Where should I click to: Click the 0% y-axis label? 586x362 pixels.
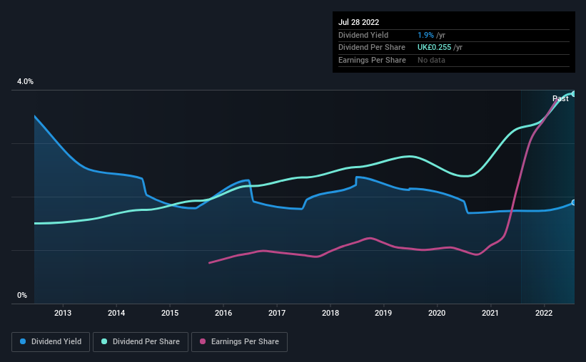pyautogui.click(x=21, y=295)
